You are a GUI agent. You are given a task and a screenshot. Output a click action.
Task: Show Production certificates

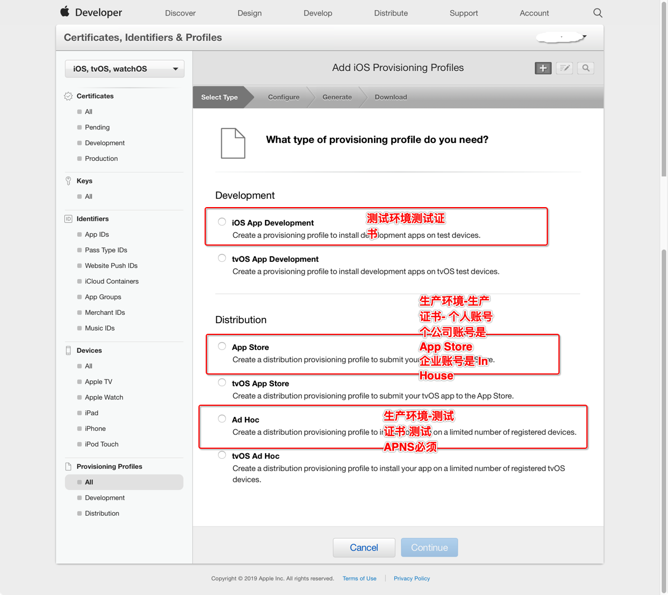pos(101,159)
